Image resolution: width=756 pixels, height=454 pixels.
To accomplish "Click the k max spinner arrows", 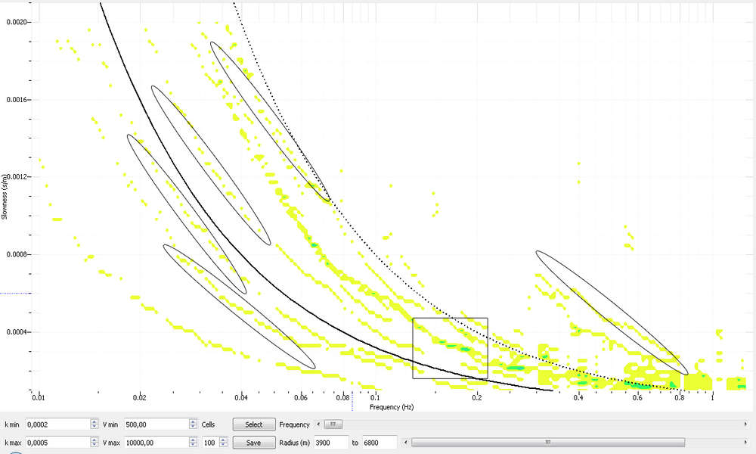I will point(94,443).
